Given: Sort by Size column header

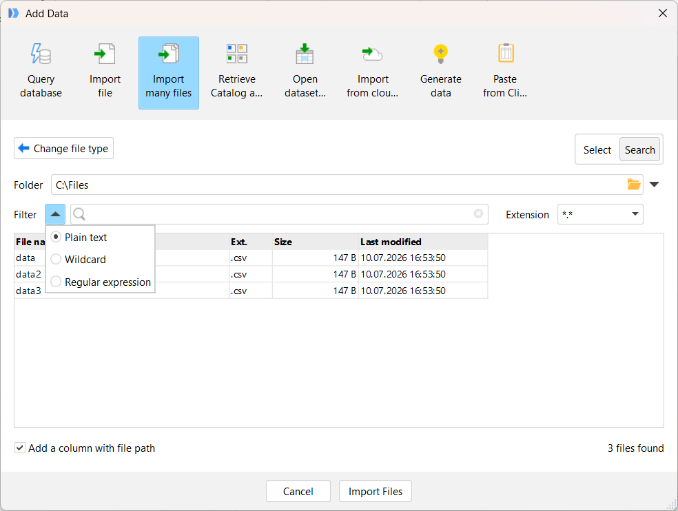Looking at the screenshot, I should pos(316,242).
